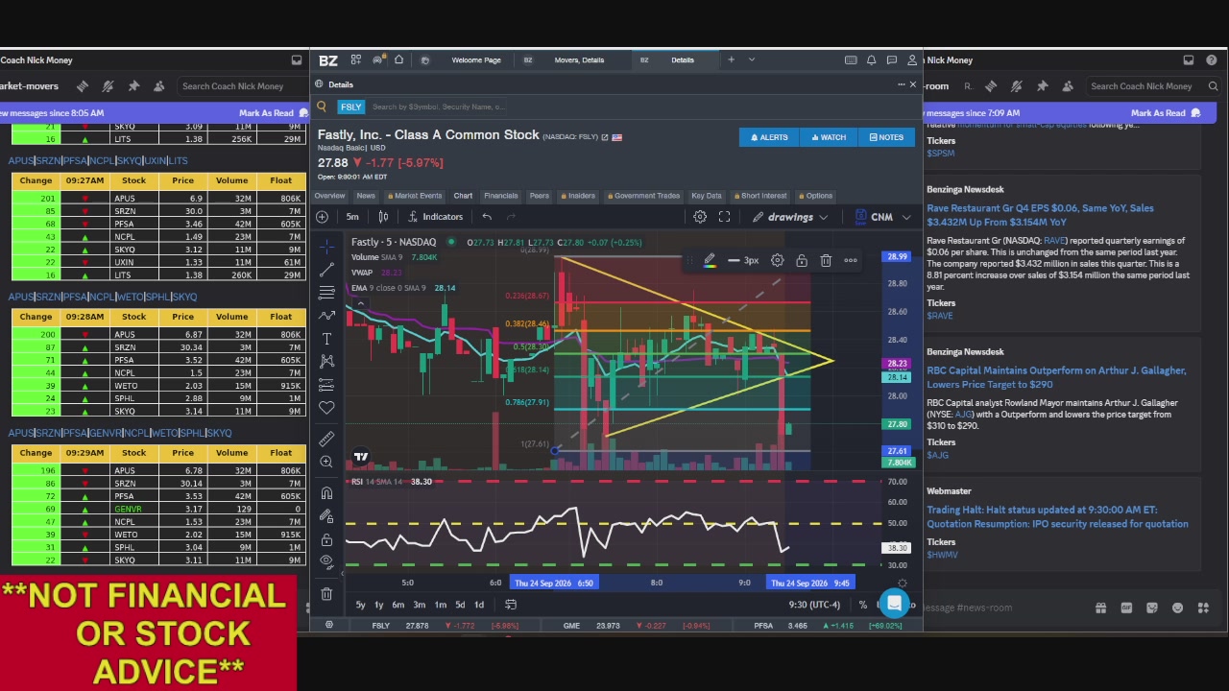This screenshot has height=691, width=1229.
Task: Open the go-to-date calendar icon
Action: [511, 605]
